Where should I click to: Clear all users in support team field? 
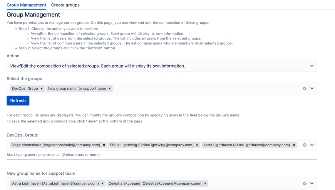[x=305, y=183]
